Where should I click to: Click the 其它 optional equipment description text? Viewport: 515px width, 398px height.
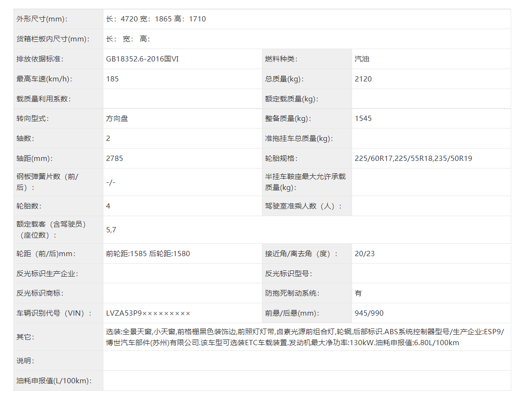click(305, 337)
